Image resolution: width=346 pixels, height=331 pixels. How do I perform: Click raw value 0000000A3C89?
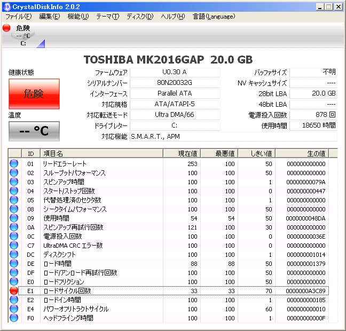pos(306,291)
